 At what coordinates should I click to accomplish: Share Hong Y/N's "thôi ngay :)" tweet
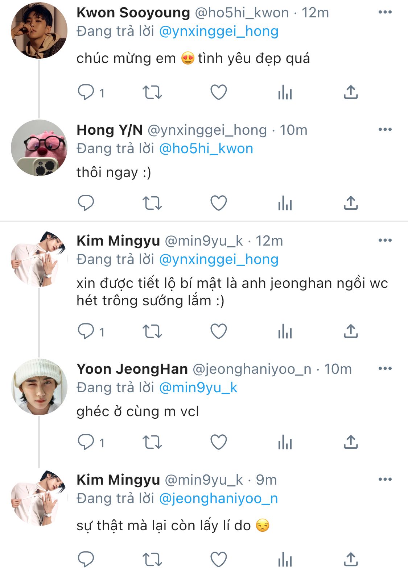click(x=351, y=203)
